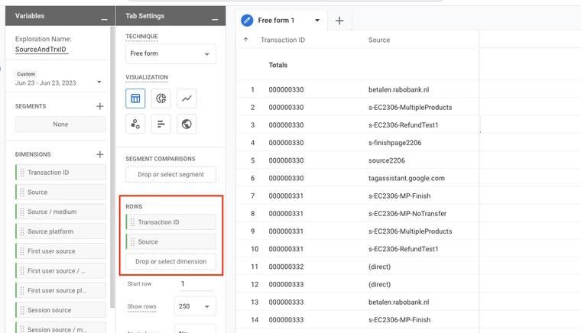Click the source2206 cell
Screen dimensions: 581x333
(x=387, y=160)
